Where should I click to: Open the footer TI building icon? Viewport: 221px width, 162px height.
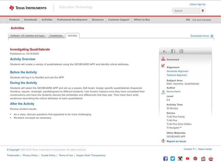click(203, 159)
